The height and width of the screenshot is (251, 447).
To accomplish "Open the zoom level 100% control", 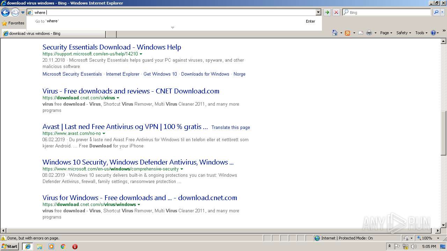I will (428, 238).
